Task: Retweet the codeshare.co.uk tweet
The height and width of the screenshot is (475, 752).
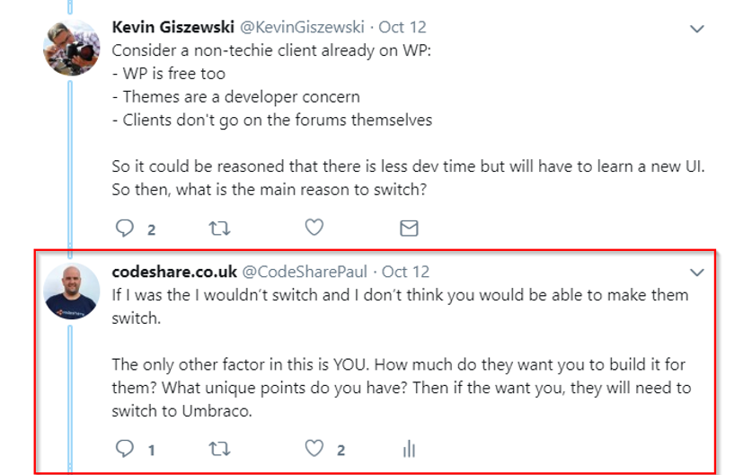Action: tap(218, 448)
